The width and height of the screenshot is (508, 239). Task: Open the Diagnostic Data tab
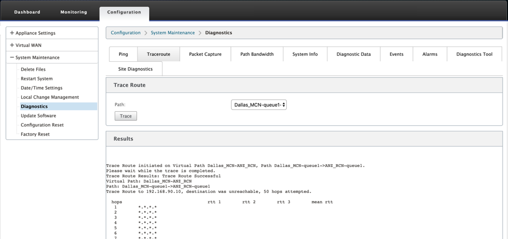pos(353,54)
